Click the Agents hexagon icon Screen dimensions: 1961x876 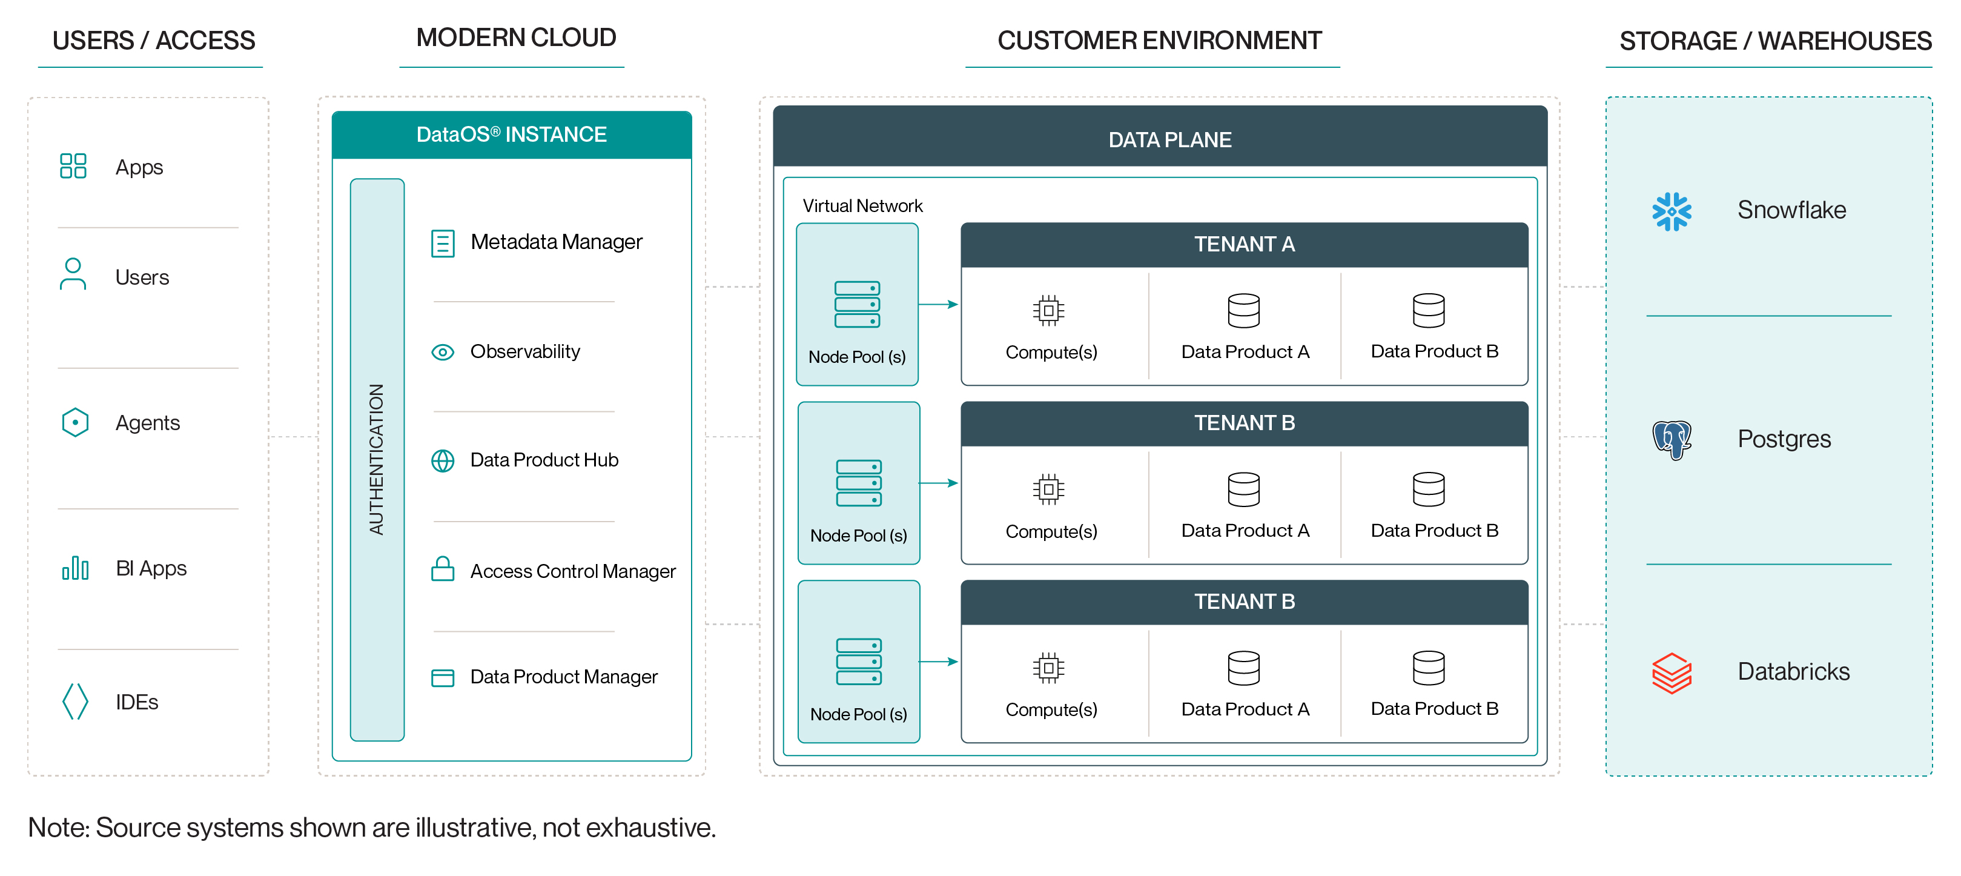pos(74,422)
